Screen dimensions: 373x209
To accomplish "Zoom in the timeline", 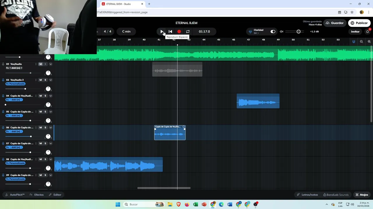I will tap(369, 42).
